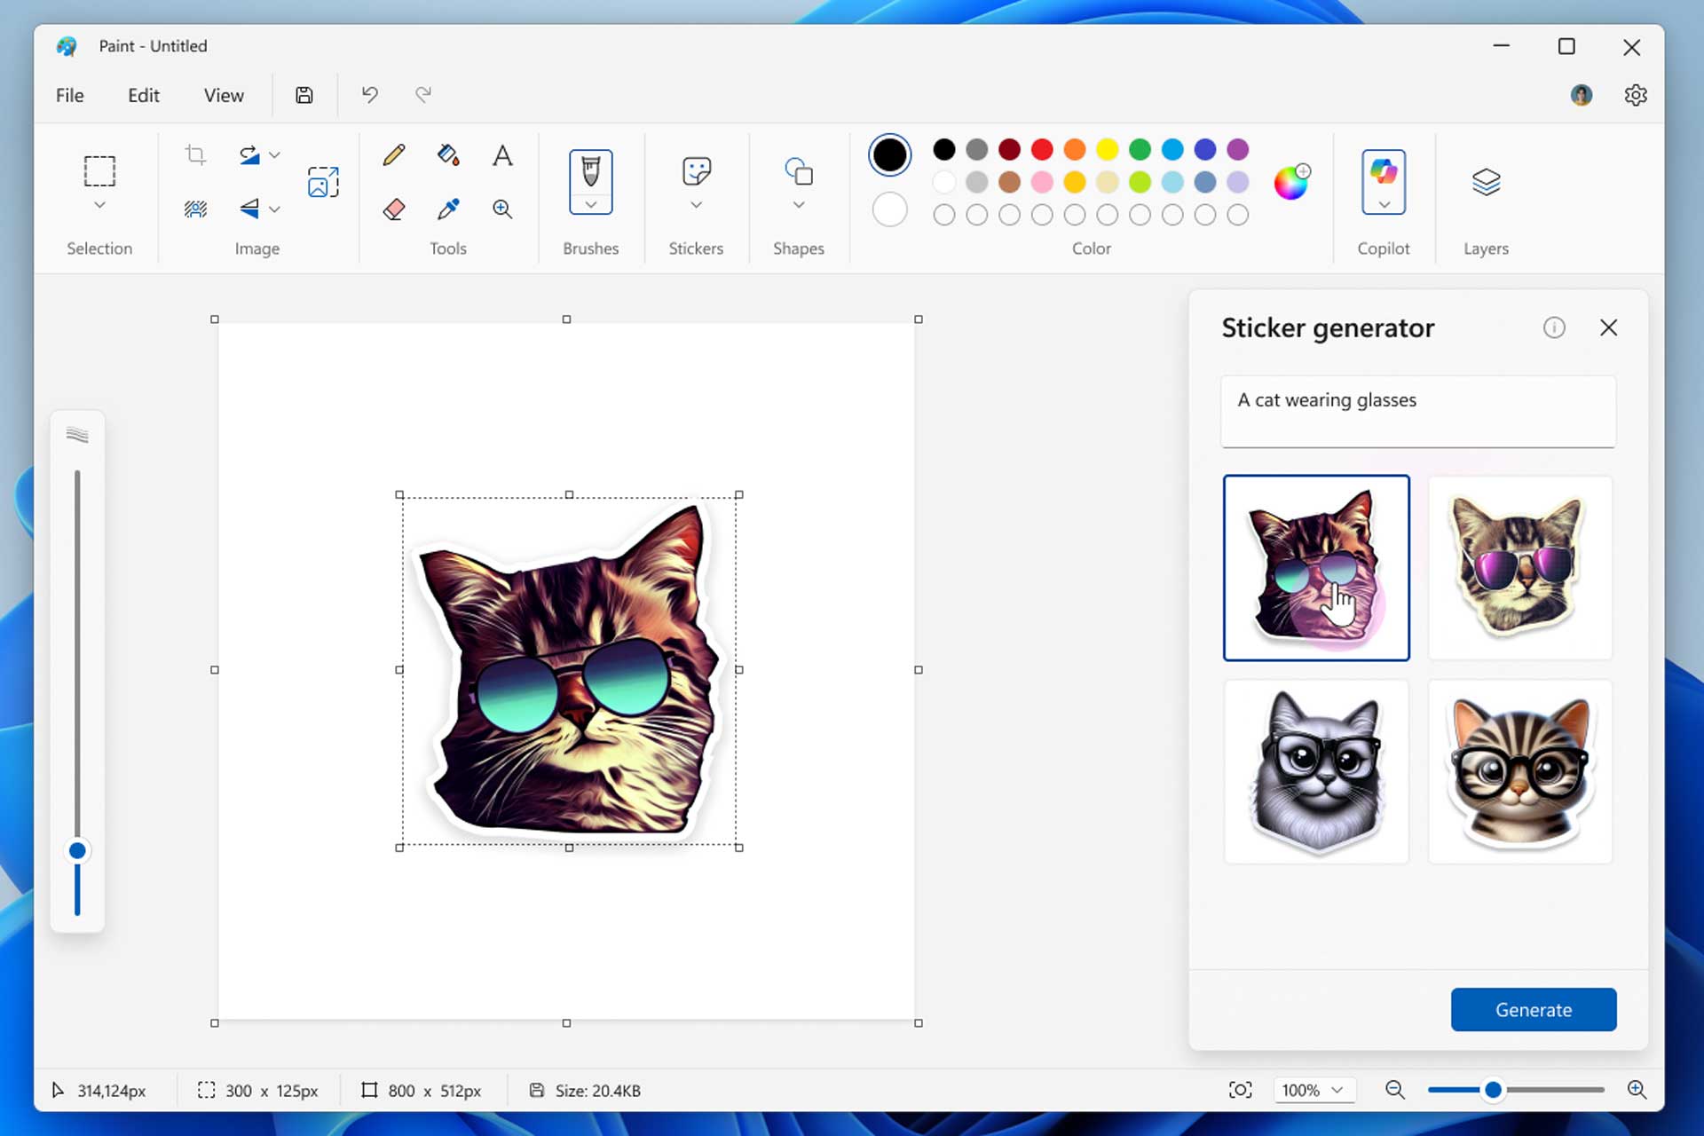Open the Layers panel

tap(1486, 182)
